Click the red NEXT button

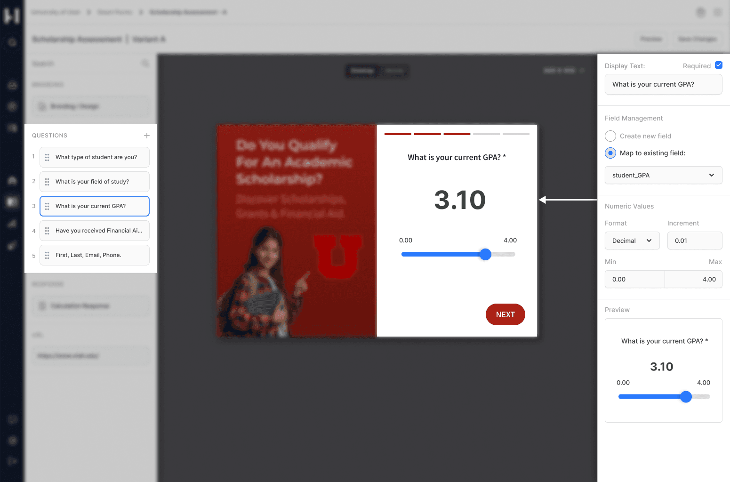[x=505, y=314]
